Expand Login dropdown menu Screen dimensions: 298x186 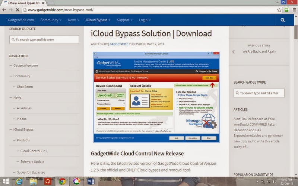[145, 20]
